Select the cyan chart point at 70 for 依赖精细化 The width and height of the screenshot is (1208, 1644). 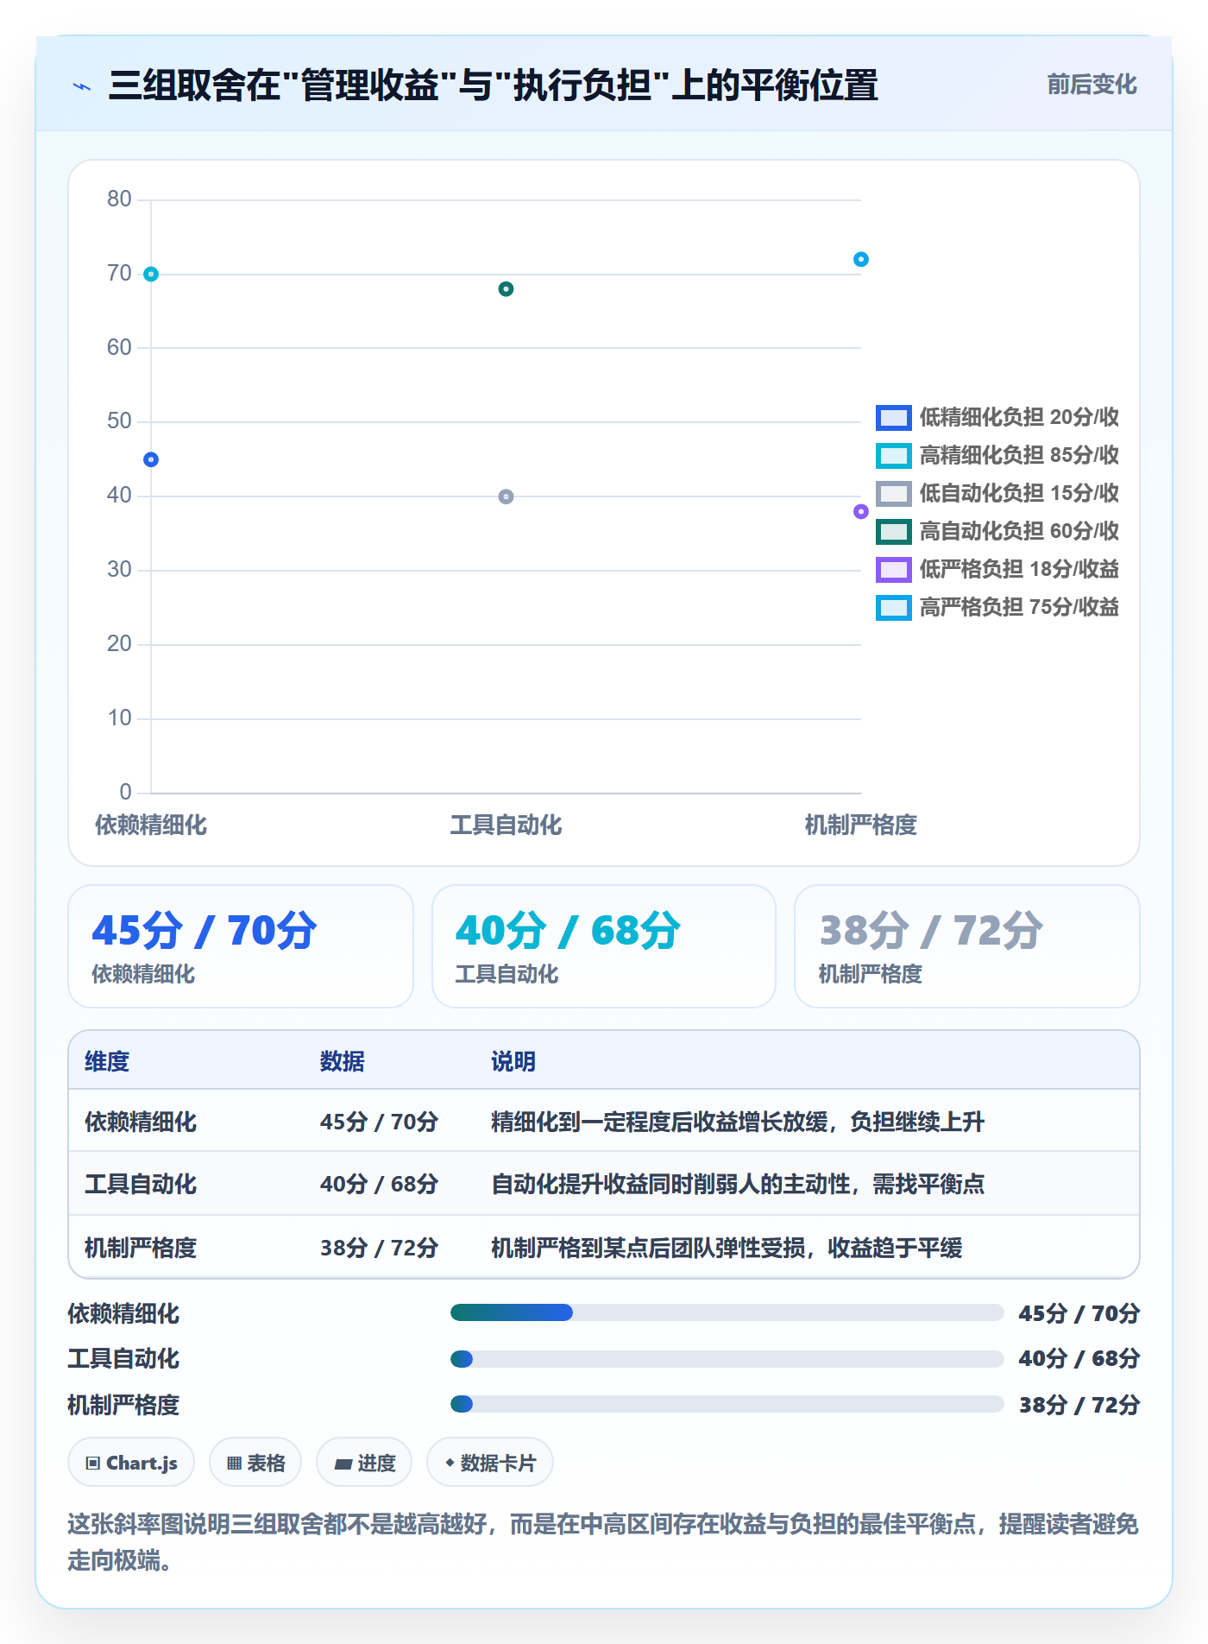pyautogui.click(x=151, y=275)
